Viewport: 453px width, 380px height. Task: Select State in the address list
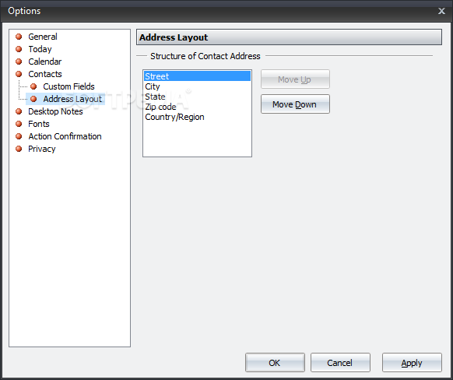(197, 97)
